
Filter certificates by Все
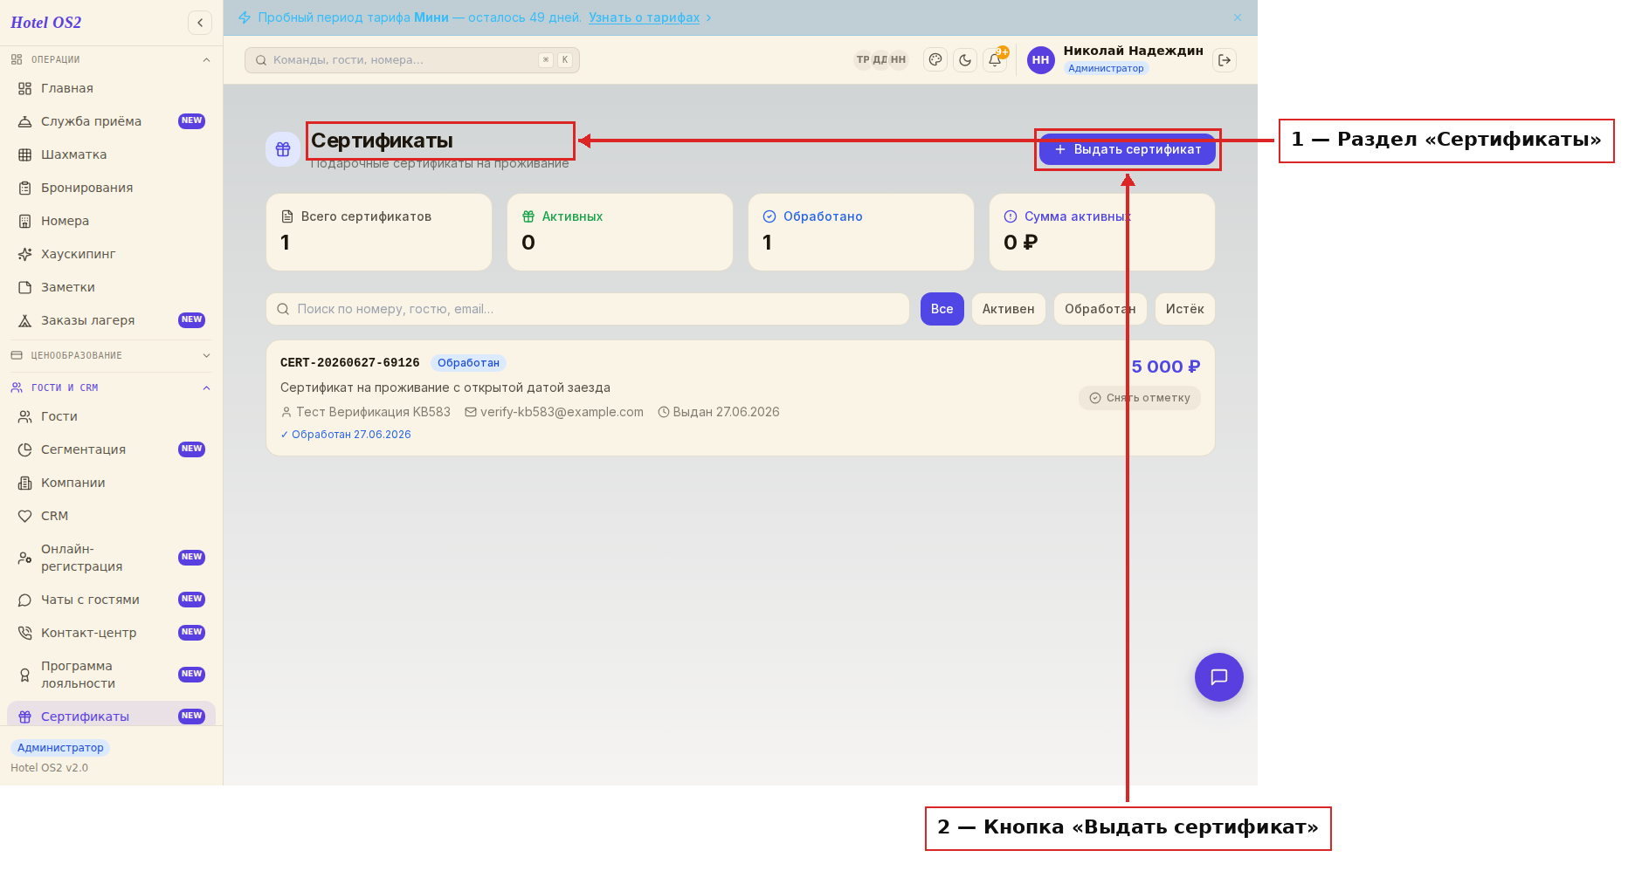pos(942,309)
